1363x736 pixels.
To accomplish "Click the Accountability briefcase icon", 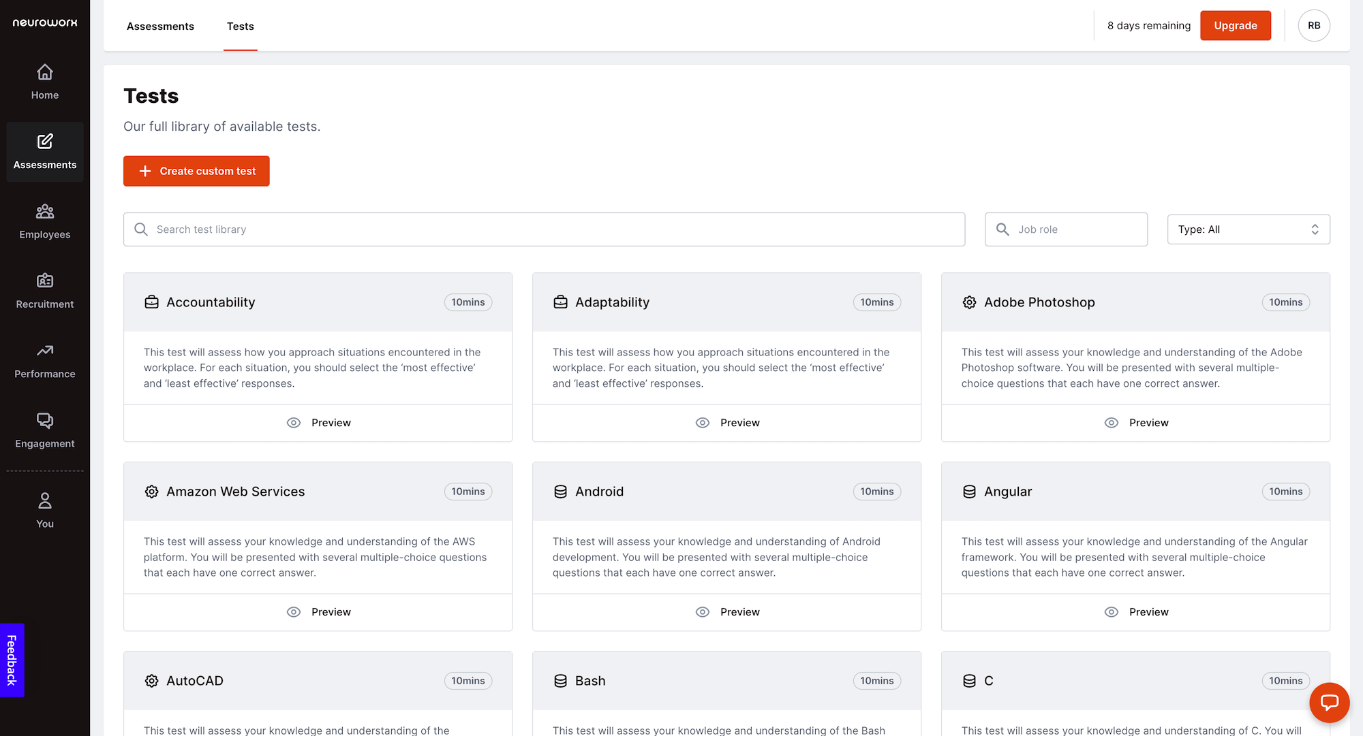I will [x=151, y=302].
